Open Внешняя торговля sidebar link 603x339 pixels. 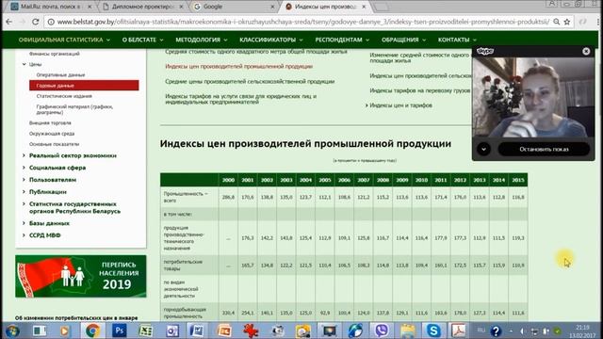(50, 123)
